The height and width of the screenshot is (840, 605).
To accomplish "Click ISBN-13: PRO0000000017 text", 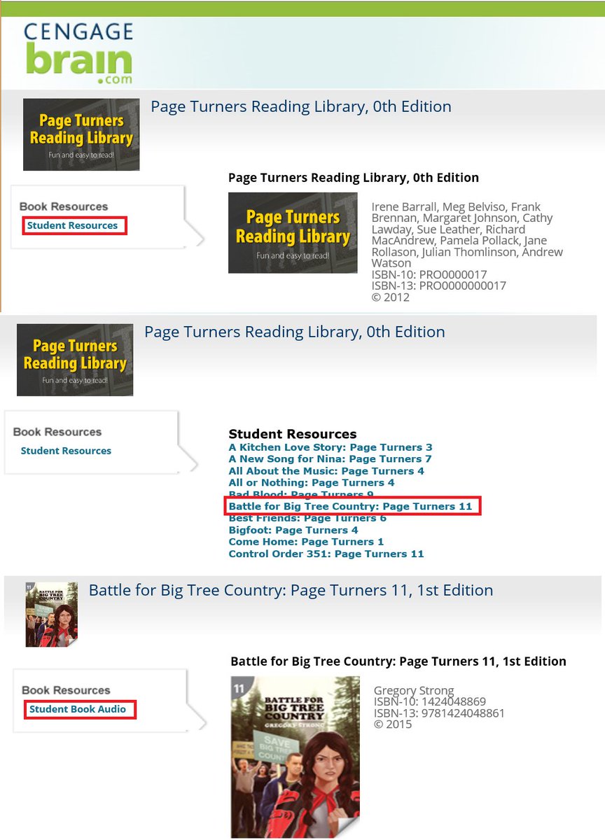I will click(438, 286).
